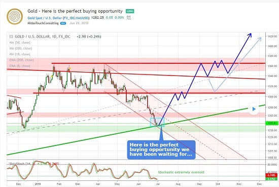
Task: Open the idea title Gold perfect buying opportunity
Action: [75, 11]
